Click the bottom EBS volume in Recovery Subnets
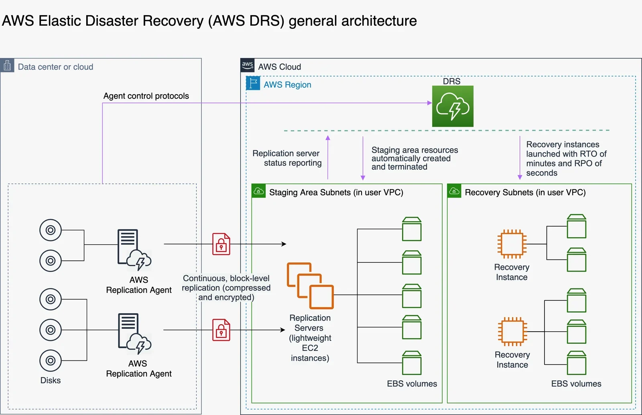642x415 pixels. pyautogui.click(x=577, y=363)
